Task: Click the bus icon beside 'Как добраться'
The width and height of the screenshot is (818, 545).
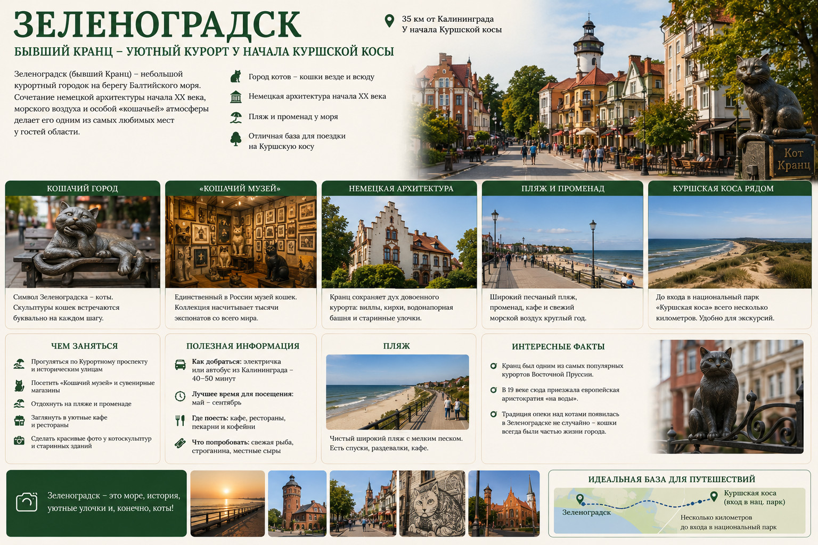Action: point(181,365)
